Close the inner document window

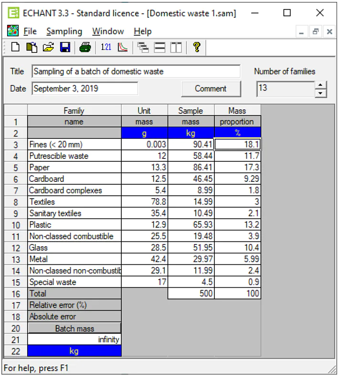coord(329,31)
